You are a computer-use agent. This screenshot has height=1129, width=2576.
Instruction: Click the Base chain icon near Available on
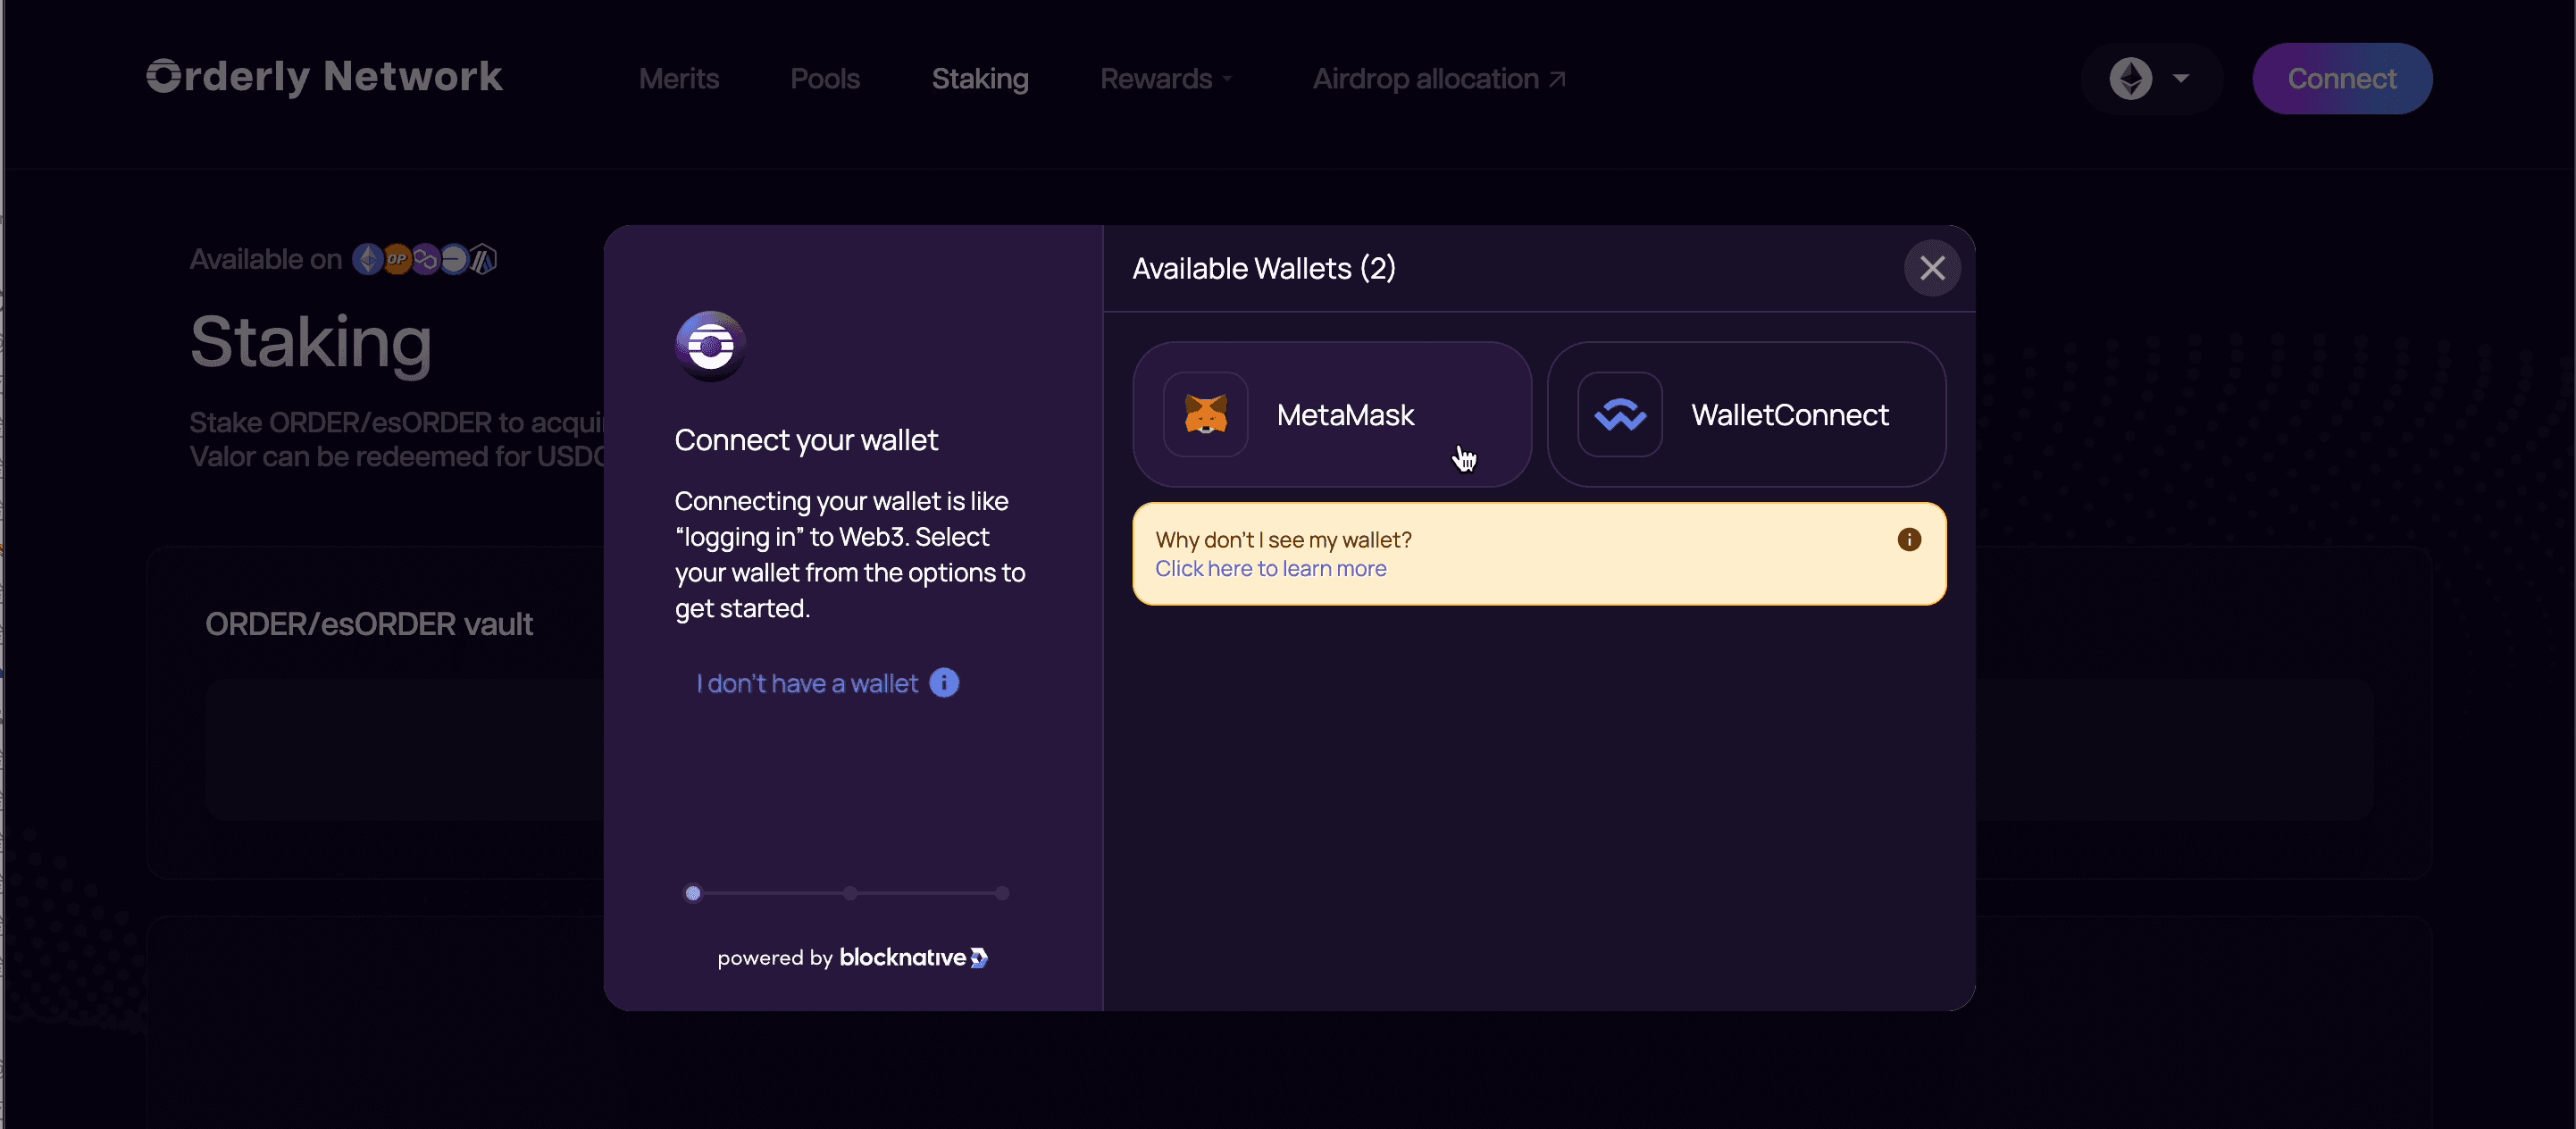click(455, 260)
